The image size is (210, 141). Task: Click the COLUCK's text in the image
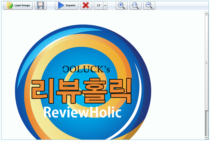pos(86,69)
